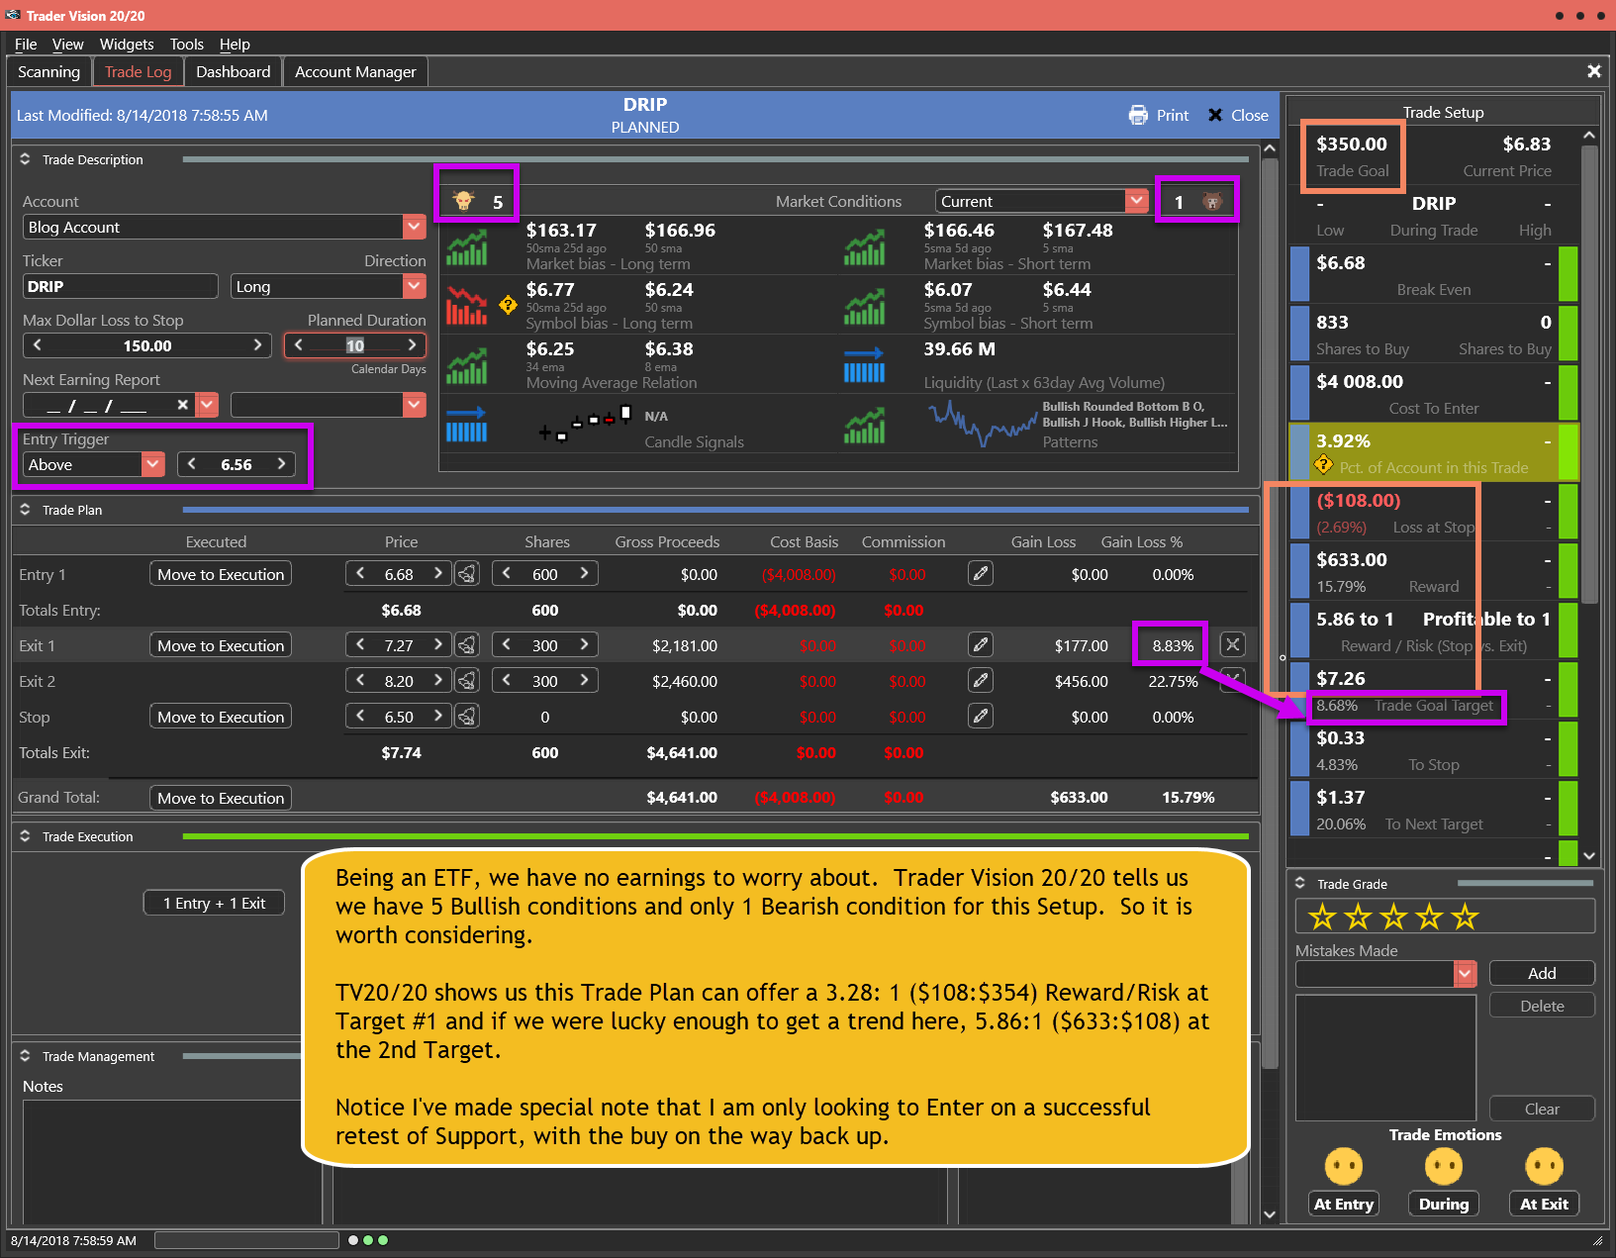Open the Entry Trigger dropdown showing Above
Viewport: 1616px width, 1258px height.
tap(152, 464)
